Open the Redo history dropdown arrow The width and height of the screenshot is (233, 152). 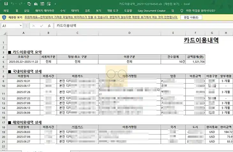pos(24,4)
